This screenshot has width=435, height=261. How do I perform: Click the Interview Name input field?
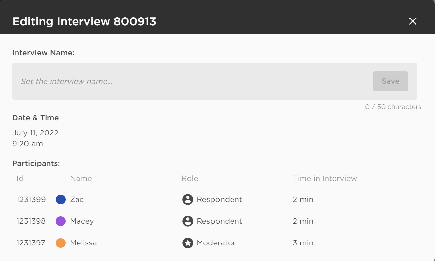click(x=191, y=81)
